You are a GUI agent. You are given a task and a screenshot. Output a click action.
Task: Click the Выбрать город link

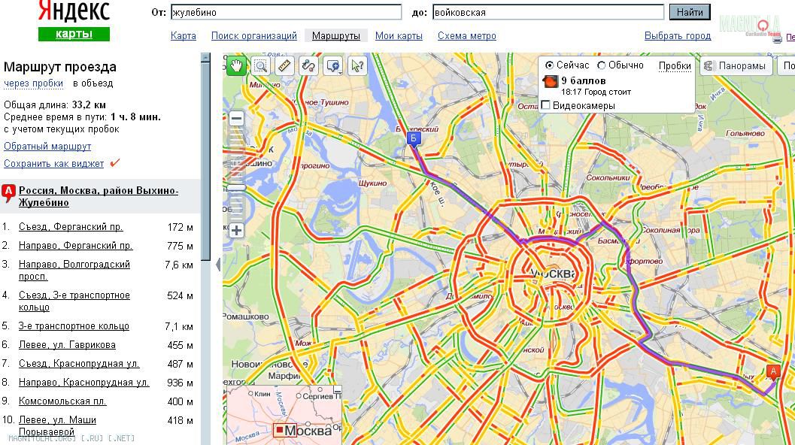click(678, 36)
